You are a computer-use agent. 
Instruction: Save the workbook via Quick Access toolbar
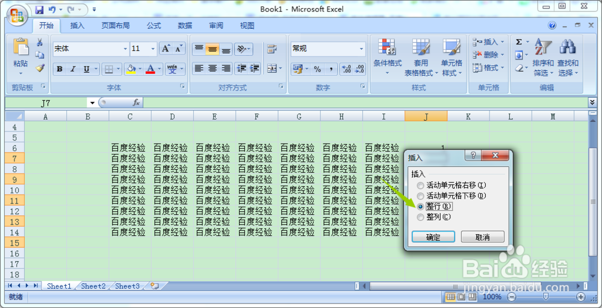[x=40, y=10]
